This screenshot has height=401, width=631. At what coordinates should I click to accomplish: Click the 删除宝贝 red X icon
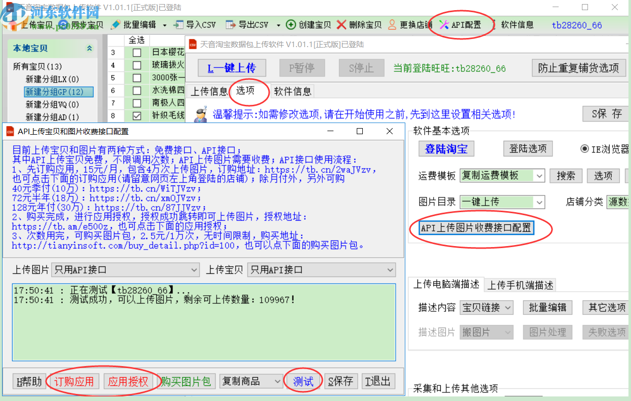(x=354, y=24)
